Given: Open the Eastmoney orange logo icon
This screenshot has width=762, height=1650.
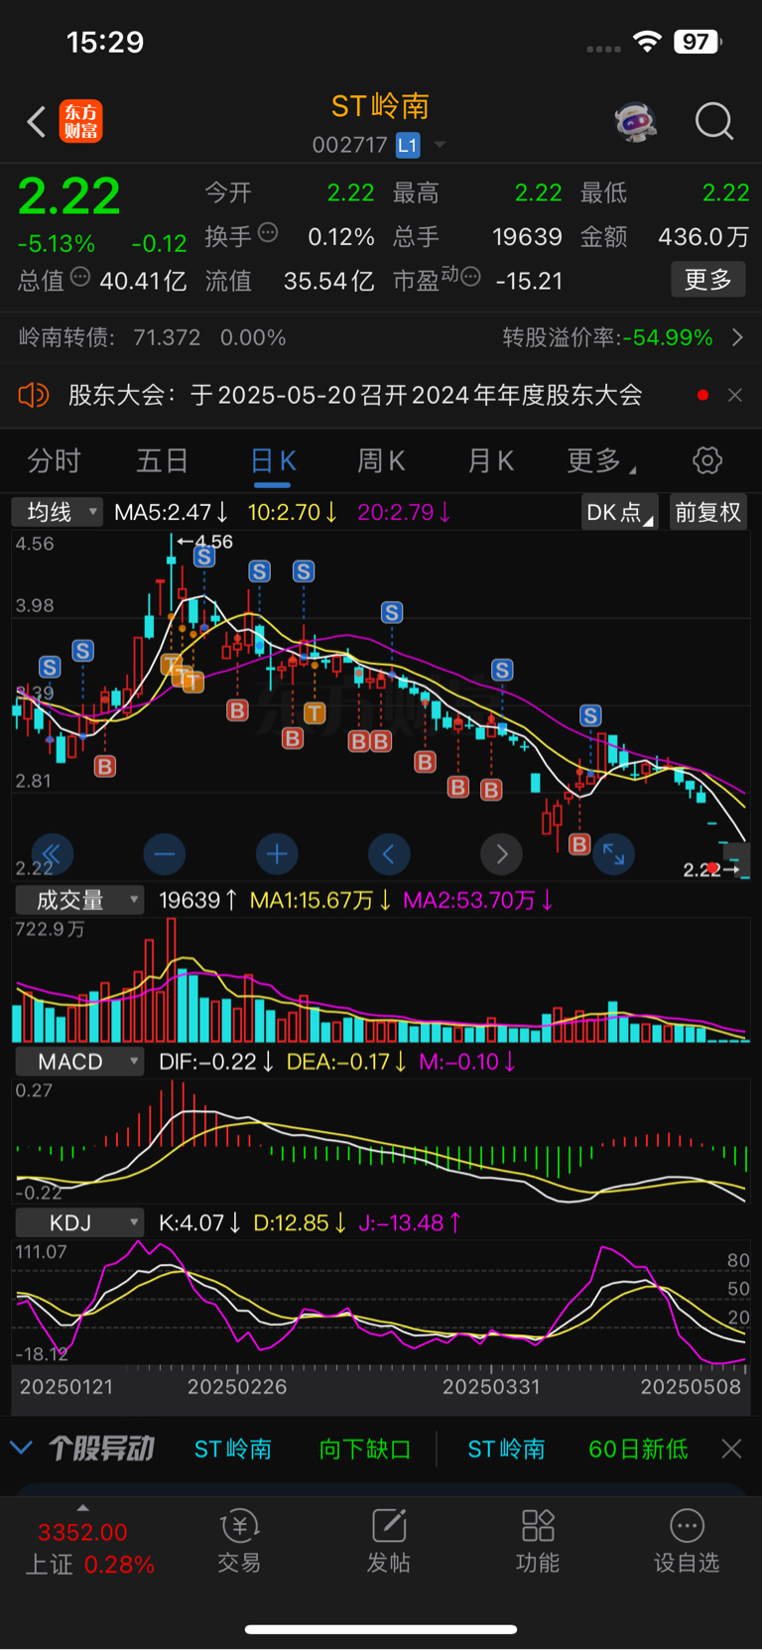Looking at the screenshot, I should point(80,121).
